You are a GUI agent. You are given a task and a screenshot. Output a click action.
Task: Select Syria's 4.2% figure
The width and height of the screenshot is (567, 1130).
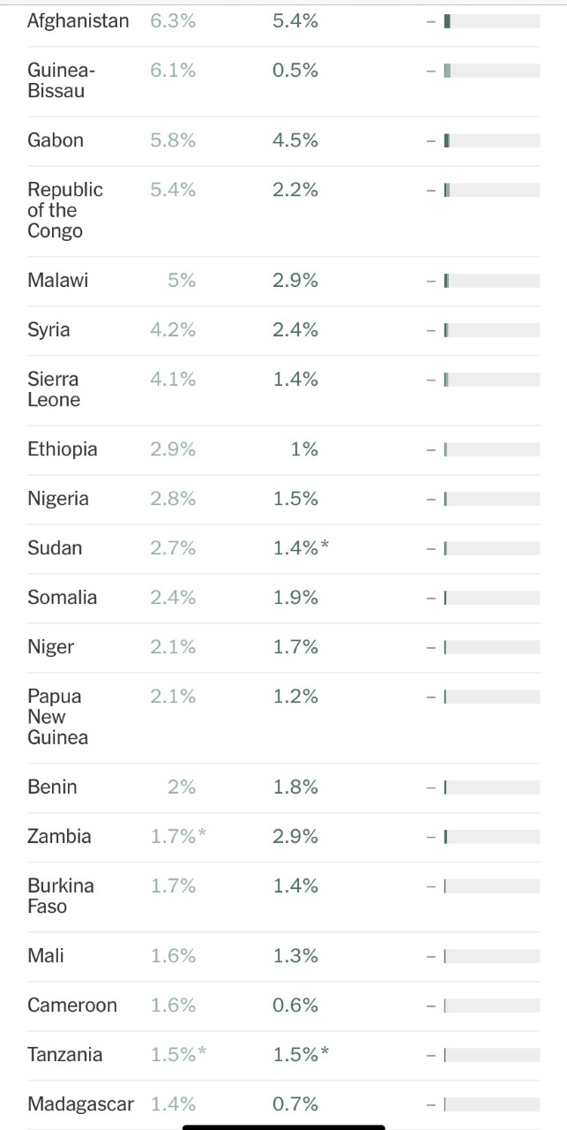pyautogui.click(x=173, y=330)
